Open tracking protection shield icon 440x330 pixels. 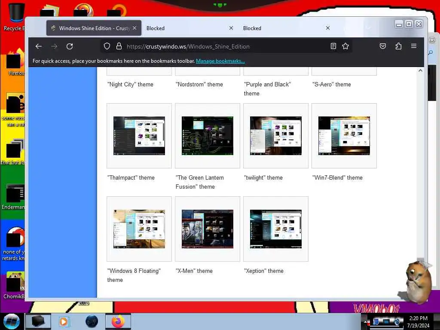pyautogui.click(x=107, y=46)
